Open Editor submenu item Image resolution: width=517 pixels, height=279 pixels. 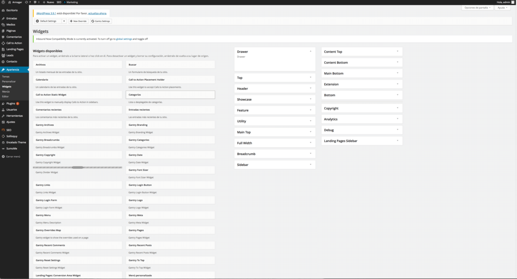click(x=5, y=96)
